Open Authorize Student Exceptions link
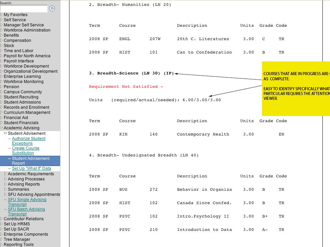330x247 pixels. 29,141
